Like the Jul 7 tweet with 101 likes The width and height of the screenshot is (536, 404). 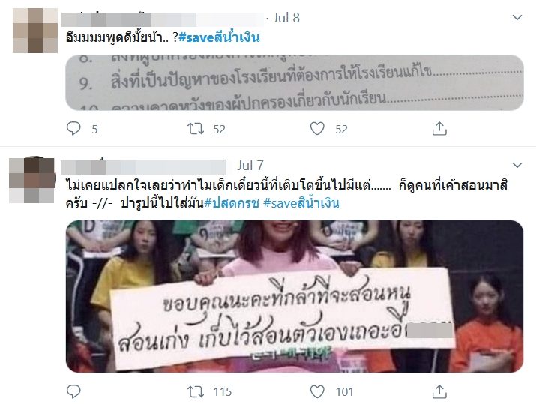317,391
